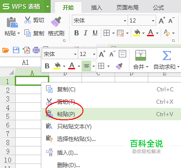Click the draw border grid icon

click(120, 33)
